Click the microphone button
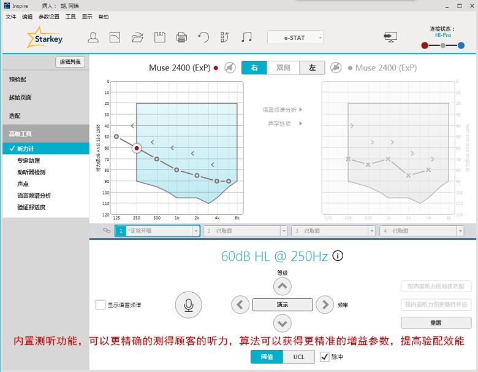The height and width of the screenshot is (372, 478). 188,304
